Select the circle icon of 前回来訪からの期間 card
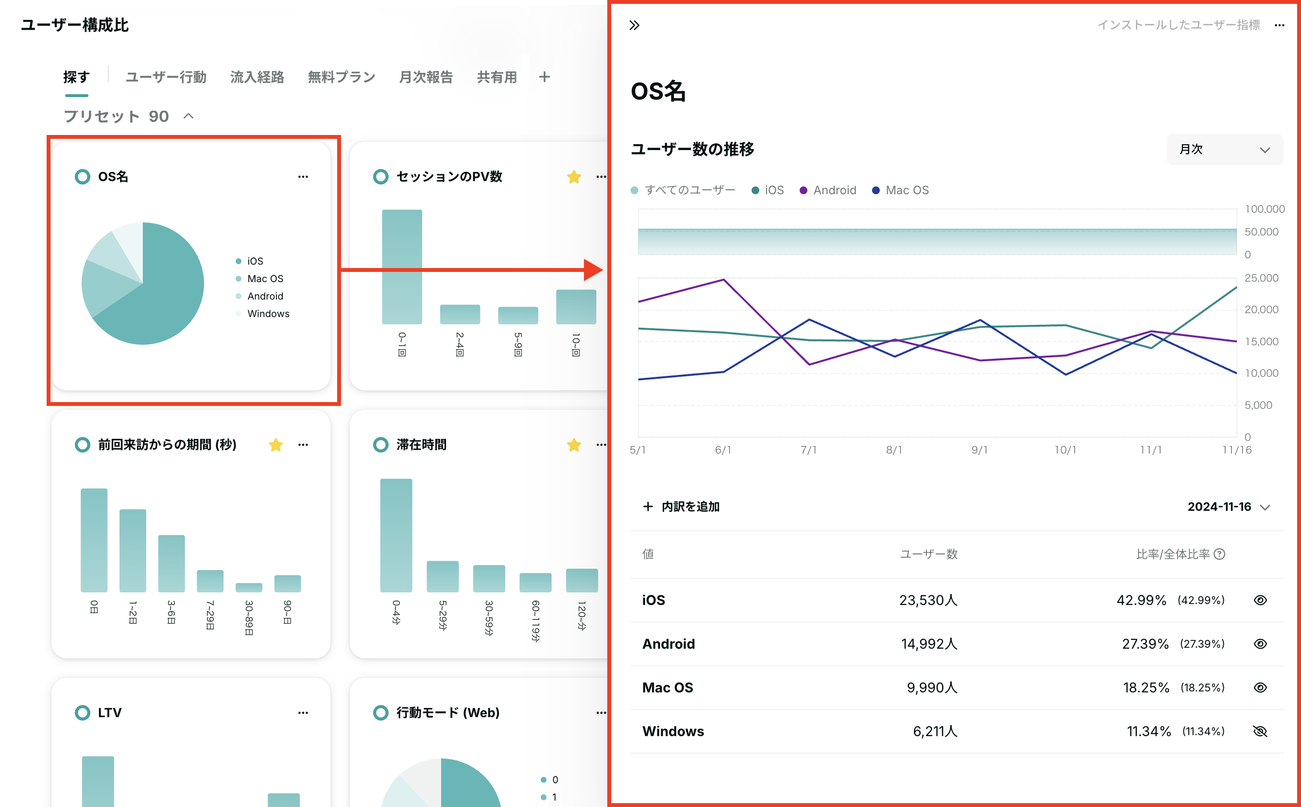Screen dimensions: 1301x807 [82, 445]
